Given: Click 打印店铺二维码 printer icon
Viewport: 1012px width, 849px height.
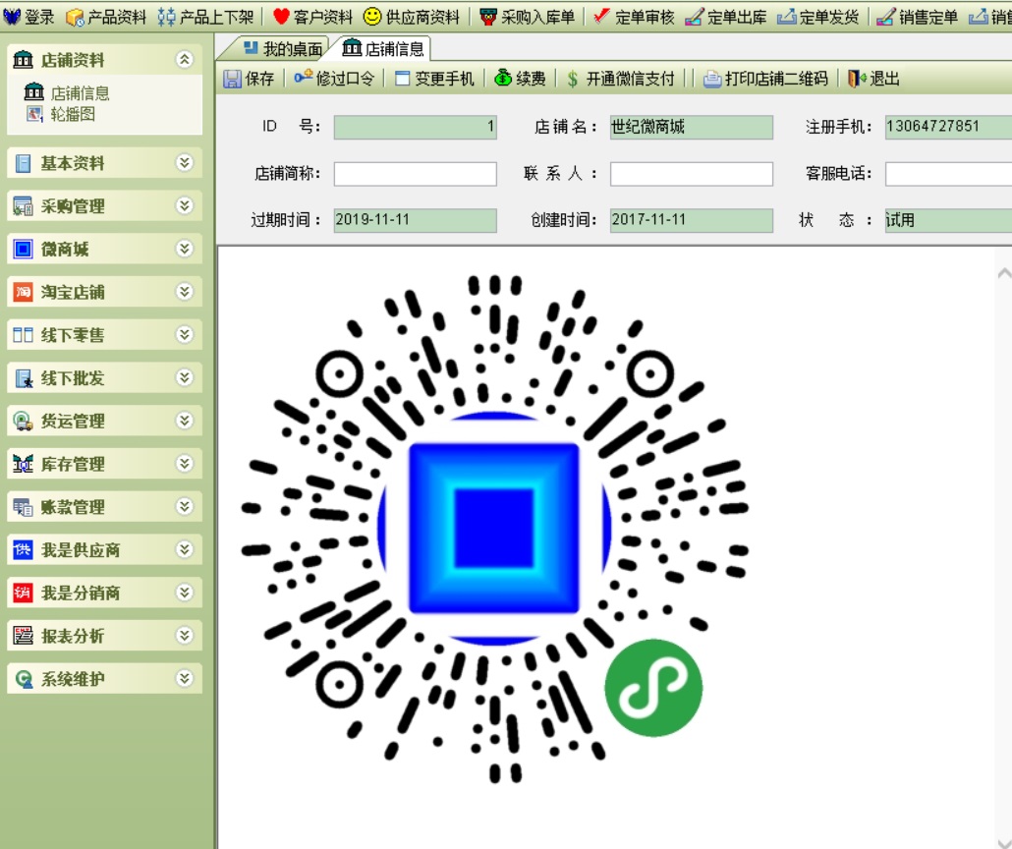Looking at the screenshot, I should click(x=712, y=79).
